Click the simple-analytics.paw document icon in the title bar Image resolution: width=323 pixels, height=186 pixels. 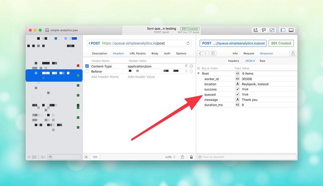click(47, 30)
